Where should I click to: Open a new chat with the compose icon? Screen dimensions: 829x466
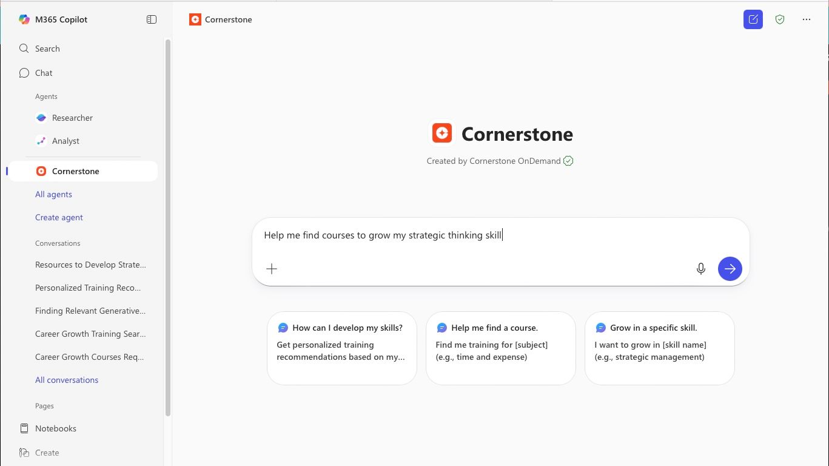coord(753,19)
